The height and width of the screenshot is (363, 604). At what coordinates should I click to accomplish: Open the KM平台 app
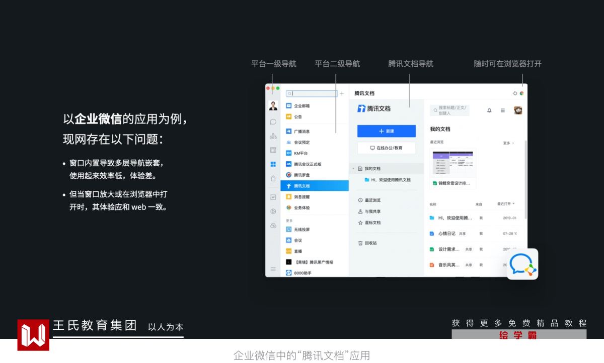315,153
